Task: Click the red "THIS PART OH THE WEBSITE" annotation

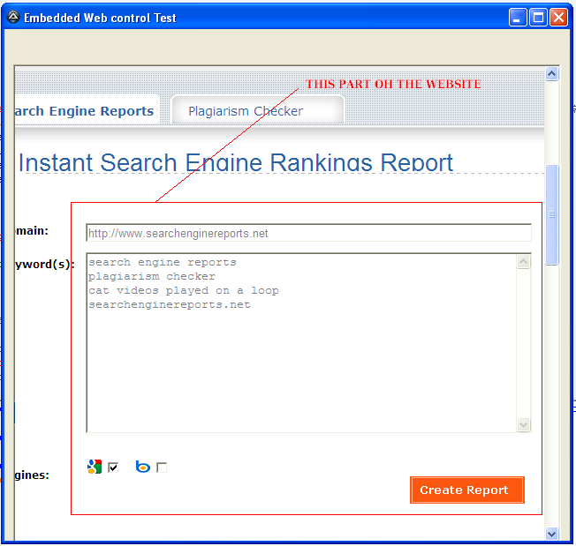Action: 393,85
